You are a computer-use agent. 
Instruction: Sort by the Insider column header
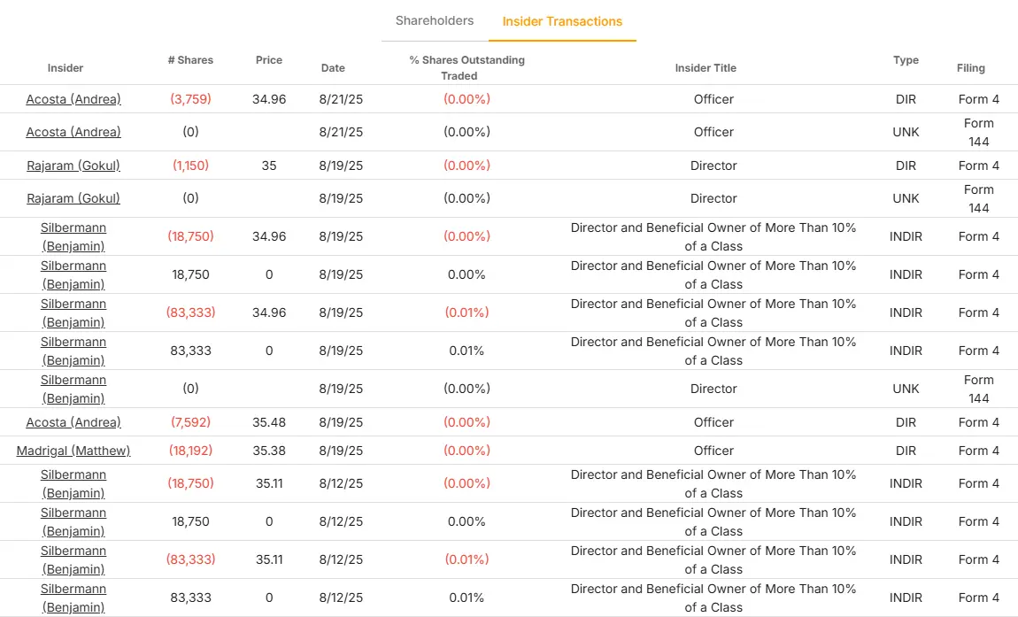[x=66, y=68]
